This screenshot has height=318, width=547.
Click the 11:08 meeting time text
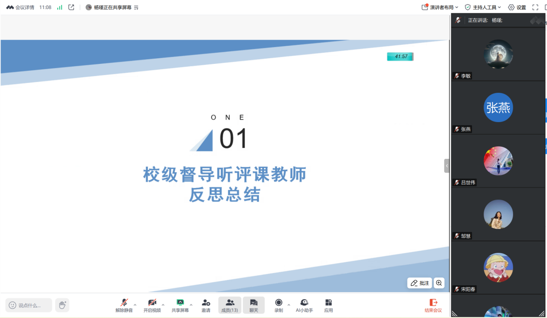click(x=45, y=7)
